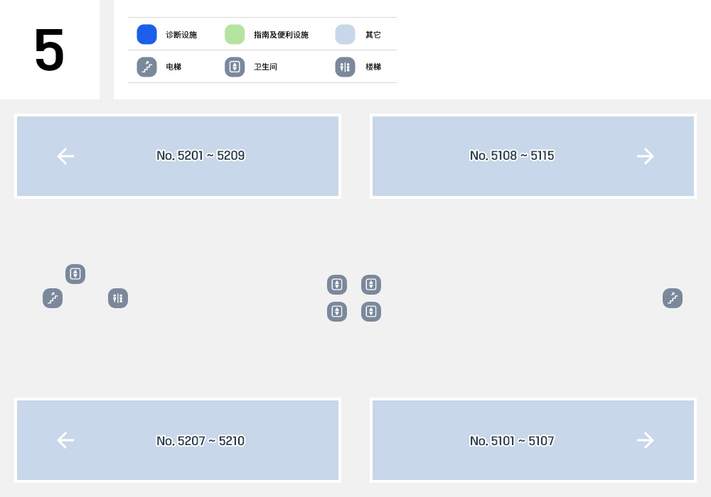Click the large floor number 5
Image resolution: width=711 pixels, height=497 pixels.
point(49,49)
